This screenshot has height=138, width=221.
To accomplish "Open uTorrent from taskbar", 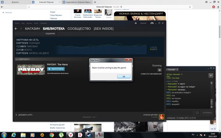I will (61, 135).
